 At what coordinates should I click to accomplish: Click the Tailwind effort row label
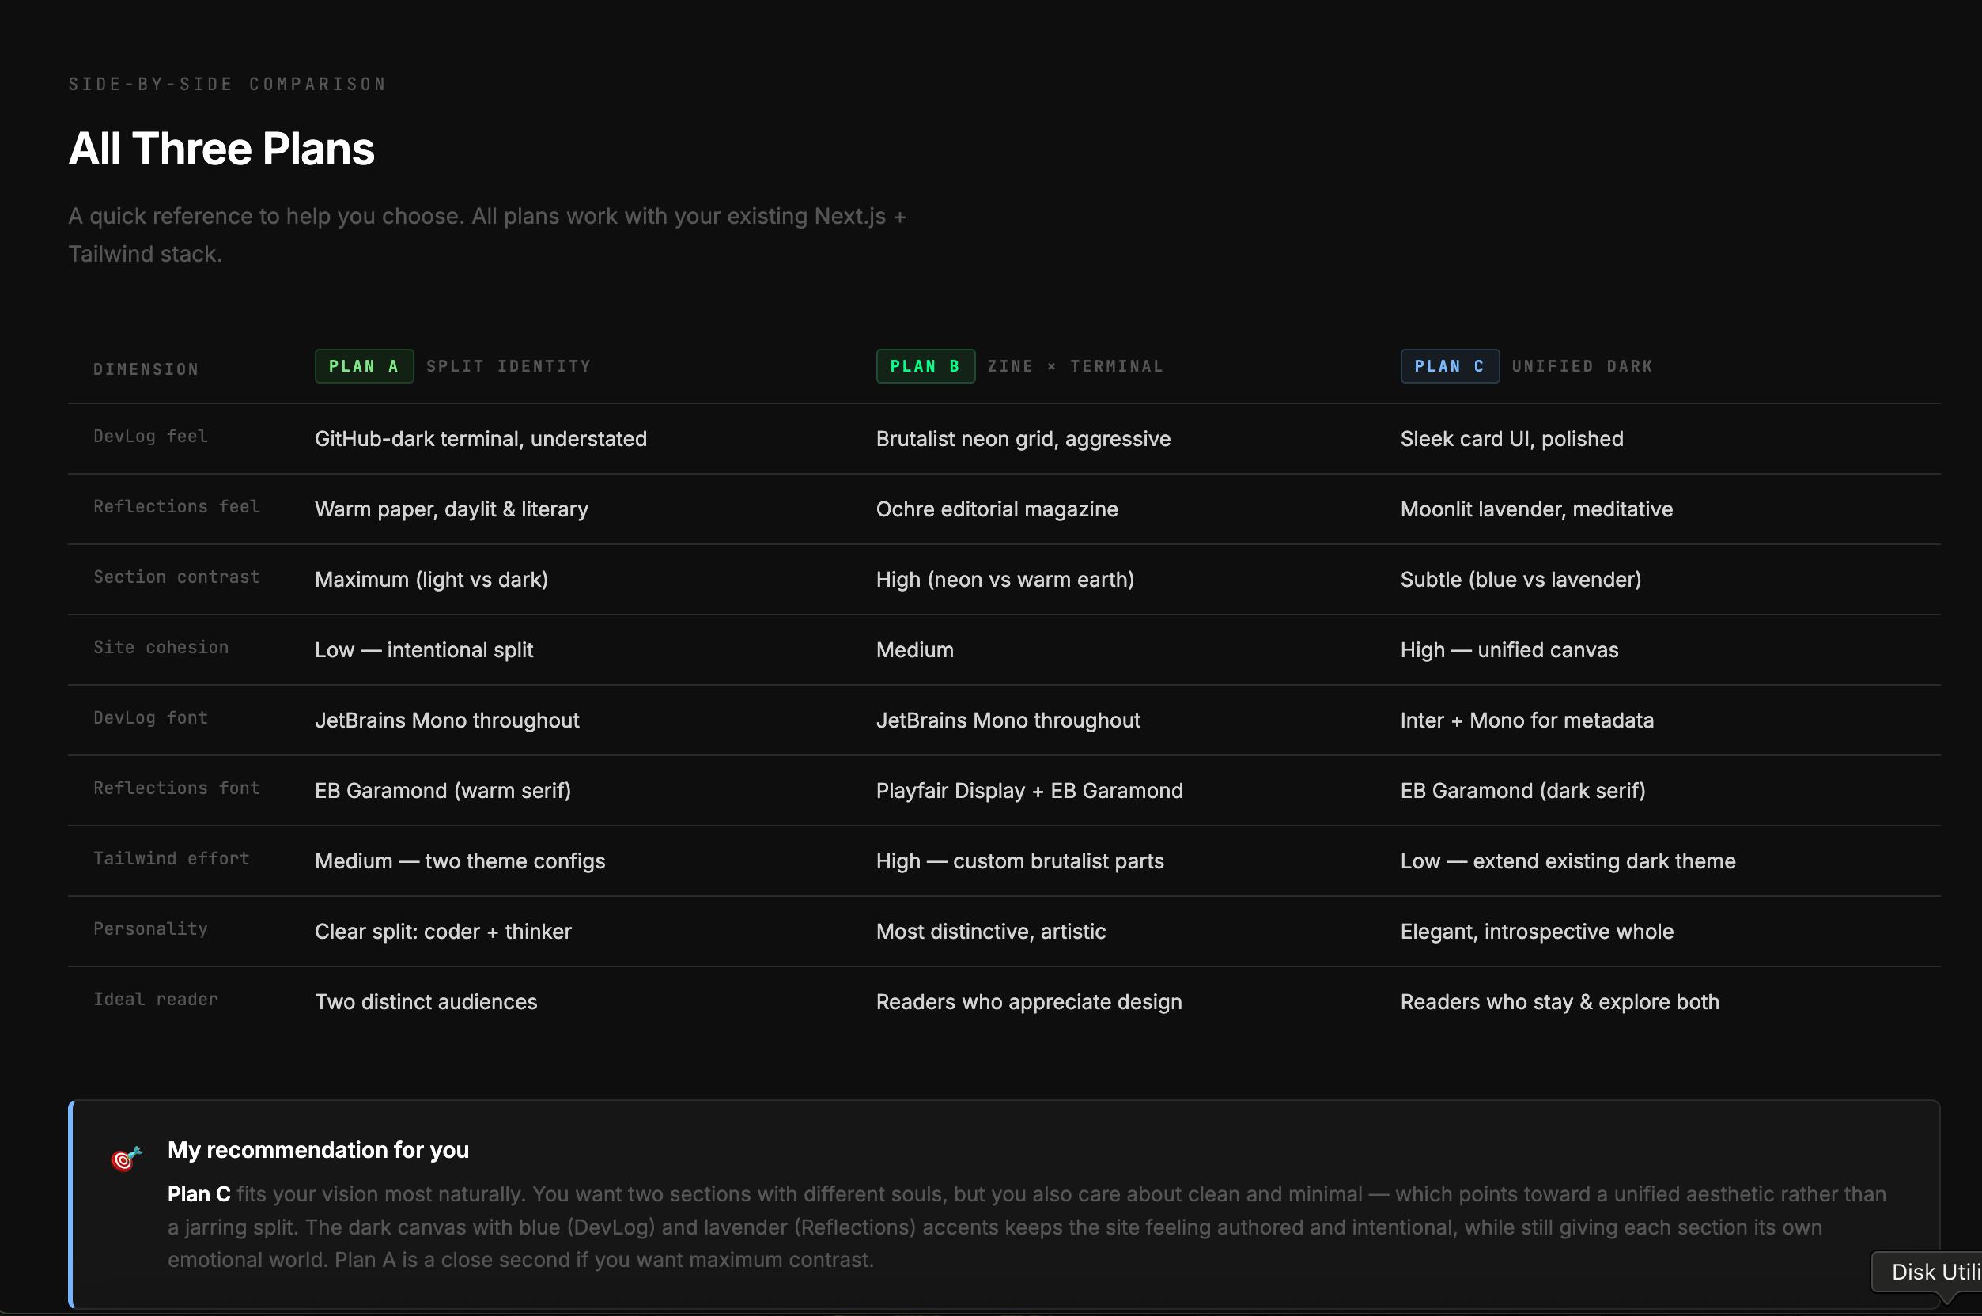tap(171, 859)
